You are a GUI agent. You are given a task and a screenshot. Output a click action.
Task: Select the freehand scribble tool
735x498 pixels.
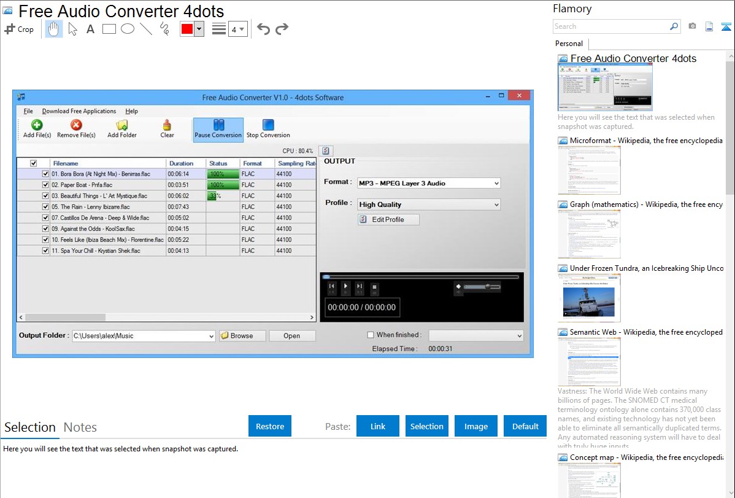click(x=164, y=29)
